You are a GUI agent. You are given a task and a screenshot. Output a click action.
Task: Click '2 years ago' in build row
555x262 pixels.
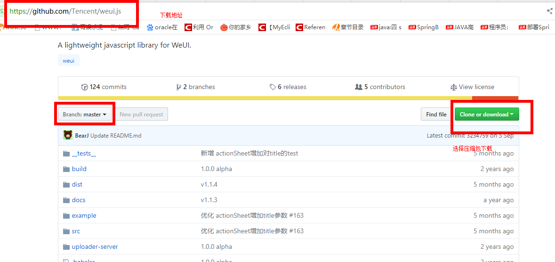(497, 169)
